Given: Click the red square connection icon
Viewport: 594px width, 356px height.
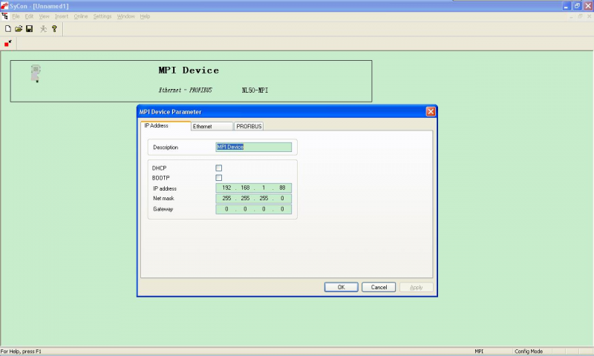Looking at the screenshot, I should 8,44.
